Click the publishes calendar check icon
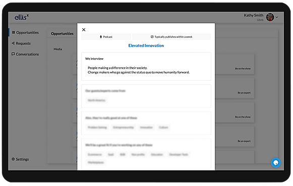This screenshot has width=293, height=186. (152, 37)
